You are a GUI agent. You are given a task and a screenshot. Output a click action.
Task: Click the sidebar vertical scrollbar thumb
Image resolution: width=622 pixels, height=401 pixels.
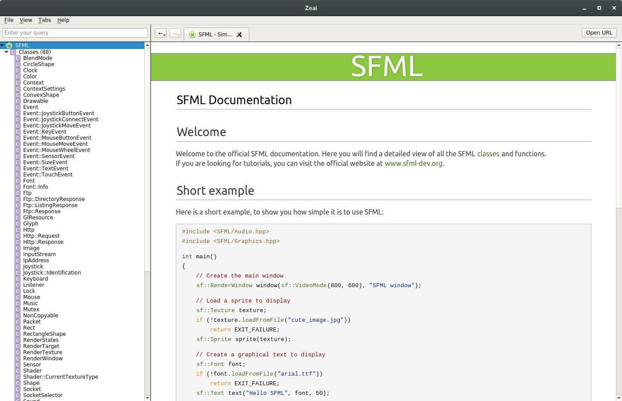coord(147,160)
